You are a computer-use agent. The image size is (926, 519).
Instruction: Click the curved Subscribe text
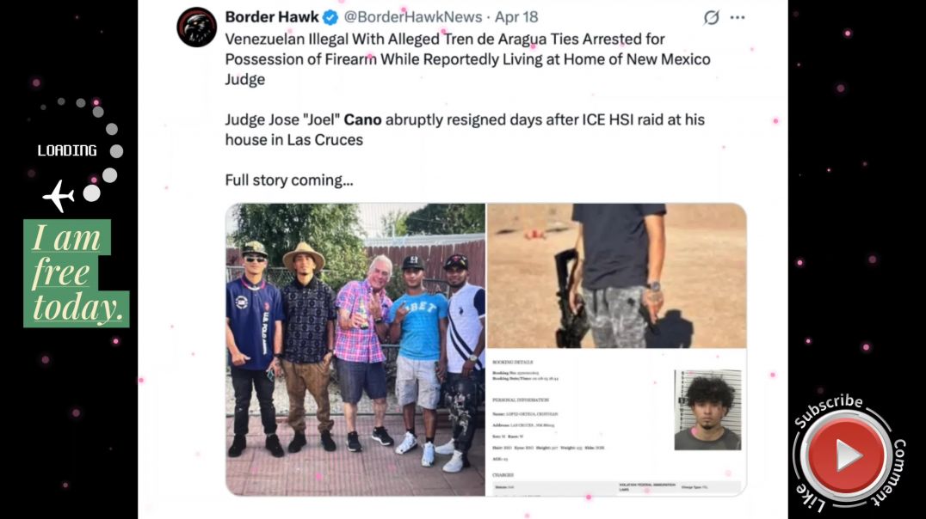pos(828,409)
